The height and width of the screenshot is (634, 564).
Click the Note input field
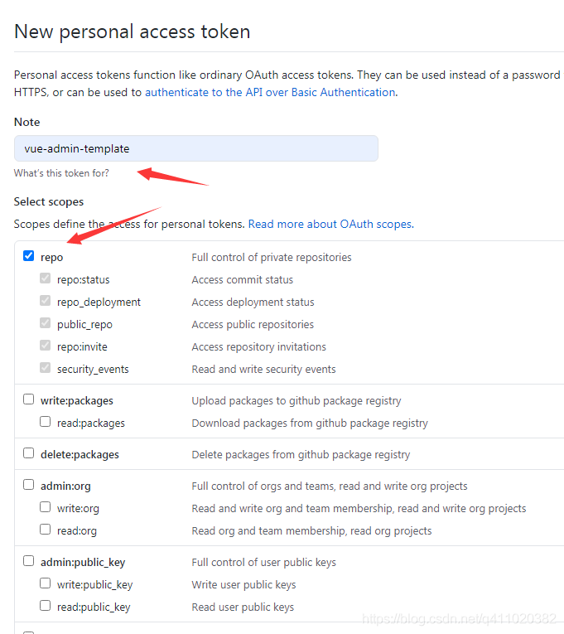[x=196, y=148]
